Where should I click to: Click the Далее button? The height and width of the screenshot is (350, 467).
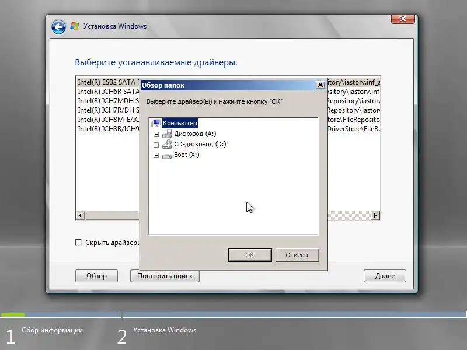click(385, 276)
